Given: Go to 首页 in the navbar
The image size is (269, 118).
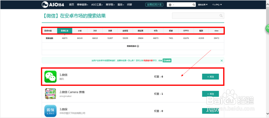Looking at the screenshot, I should (72, 5).
